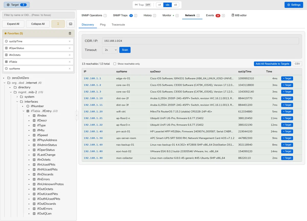Remove sysUpTime from favorites
Screen dimensions: 307x221
70,41
